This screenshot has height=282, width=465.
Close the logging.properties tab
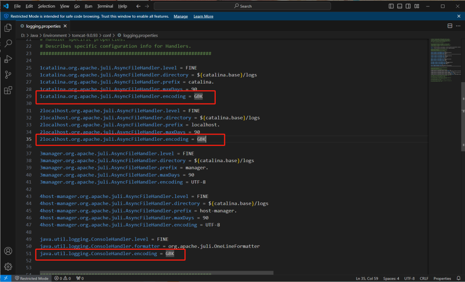(65, 26)
